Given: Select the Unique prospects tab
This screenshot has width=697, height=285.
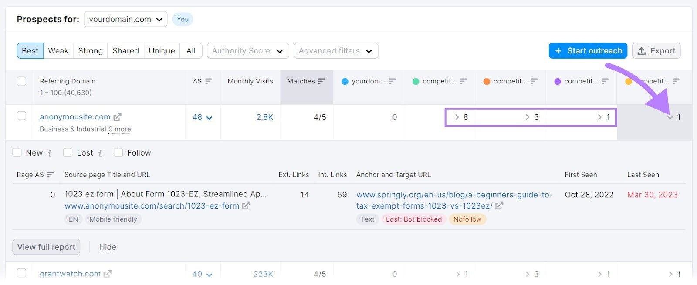Looking at the screenshot, I should click(162, 51).
